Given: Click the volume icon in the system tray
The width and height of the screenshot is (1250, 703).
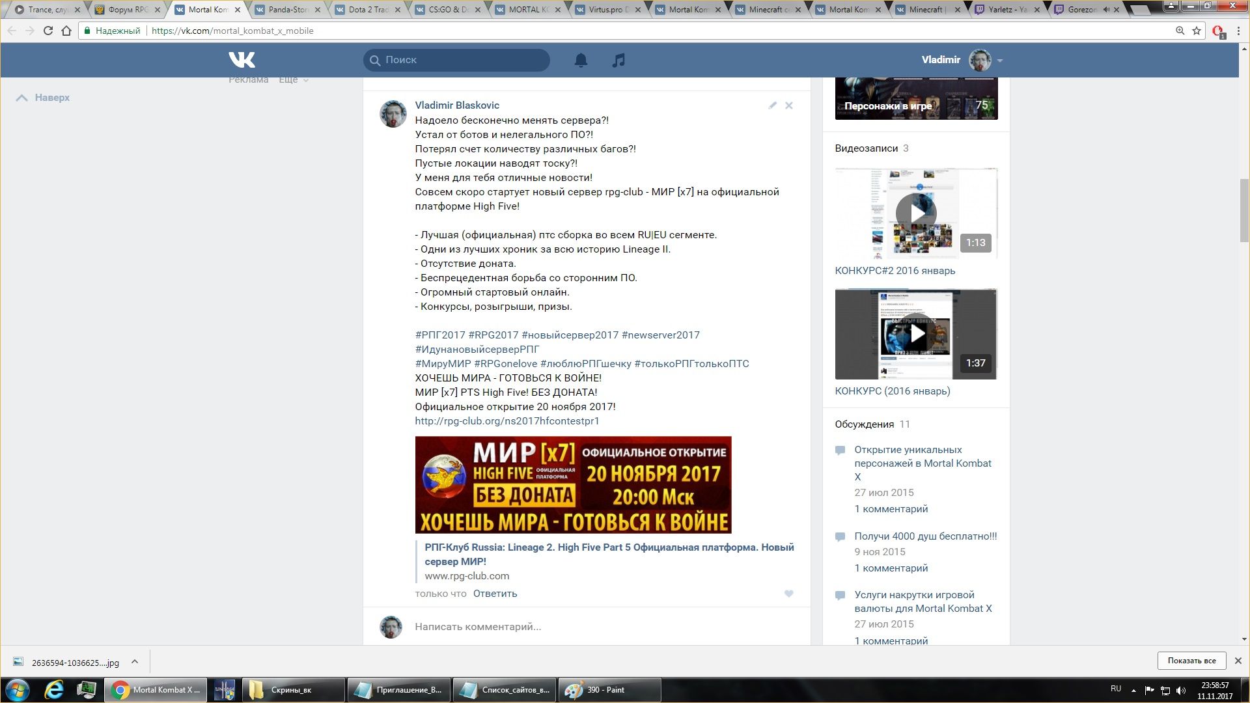Looking at the screenshot, I should (x=1181, y=690).
